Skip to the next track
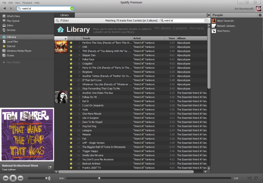The width and height of the screenshot is (263, 183). (x=21, y=178)
